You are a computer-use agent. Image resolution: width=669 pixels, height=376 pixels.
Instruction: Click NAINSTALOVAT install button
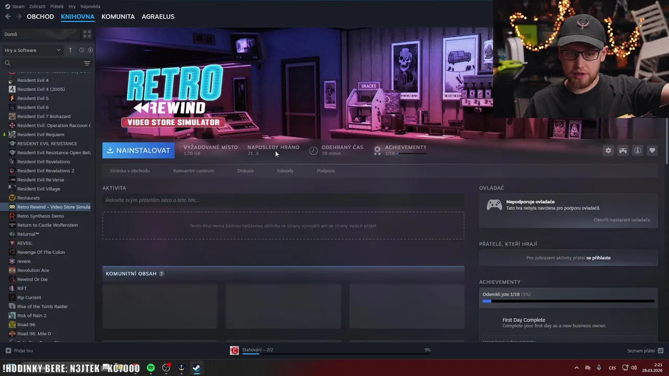click(x=139, y=150)
